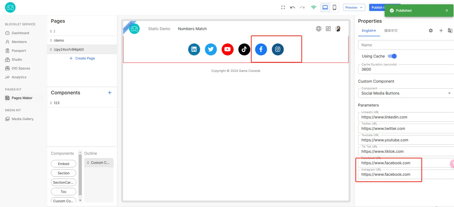Click the Cache Duration field

click(x=406, y=69)
